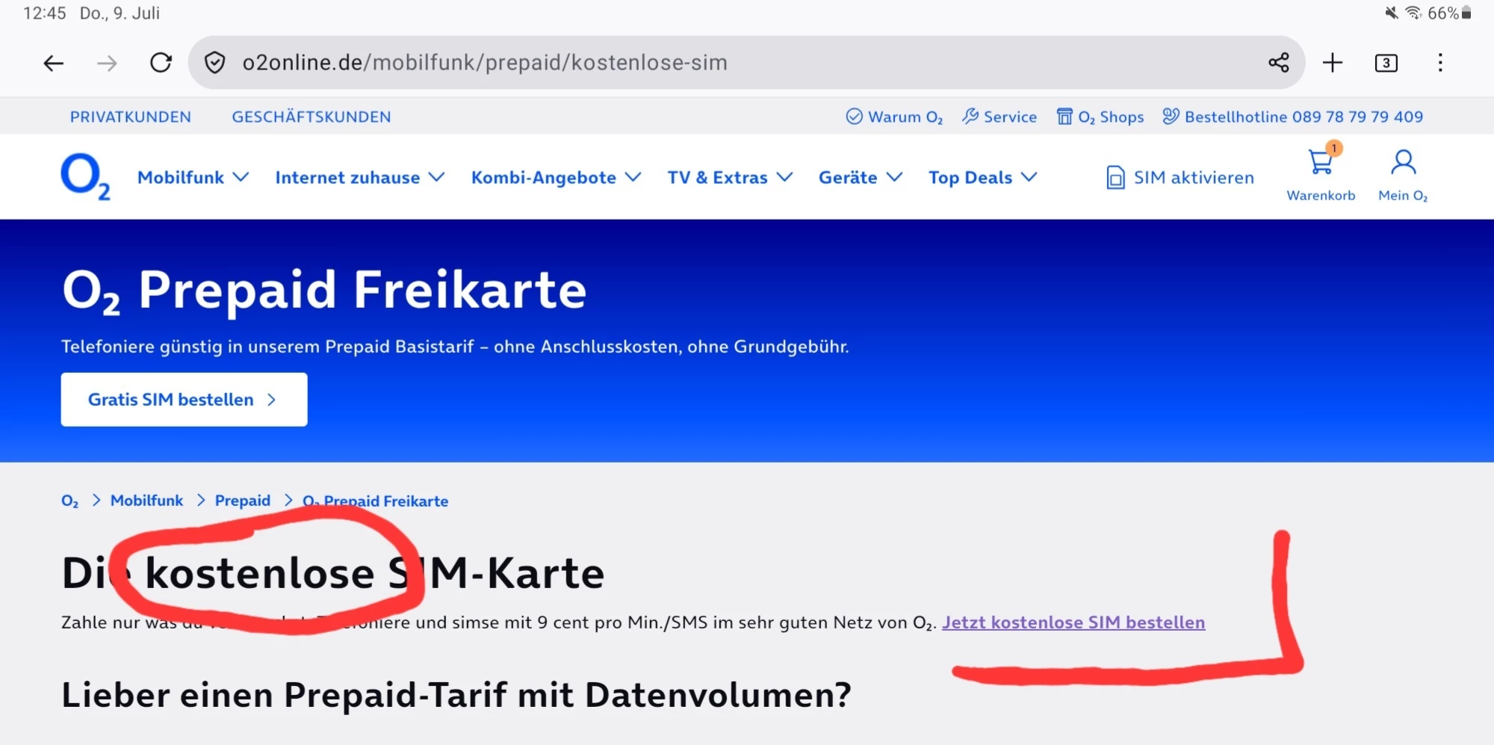Go to Mobilfunk breadcrumb
This screenshot has height=745, width=1494.
pyautogui.click(x=146, y=501)
